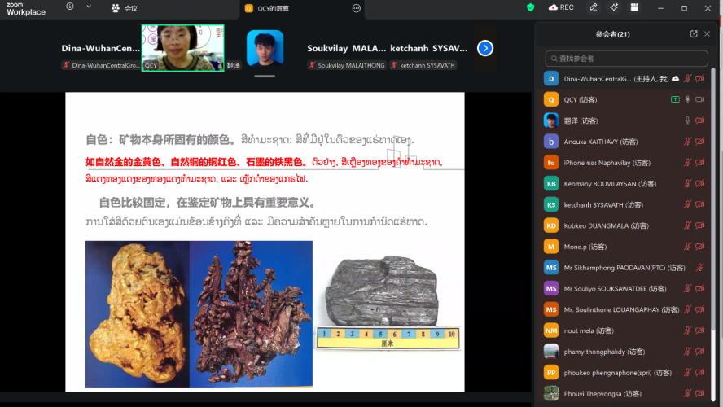Click Phouvi Thepvongsa muted mic icon

coord(687,394)
